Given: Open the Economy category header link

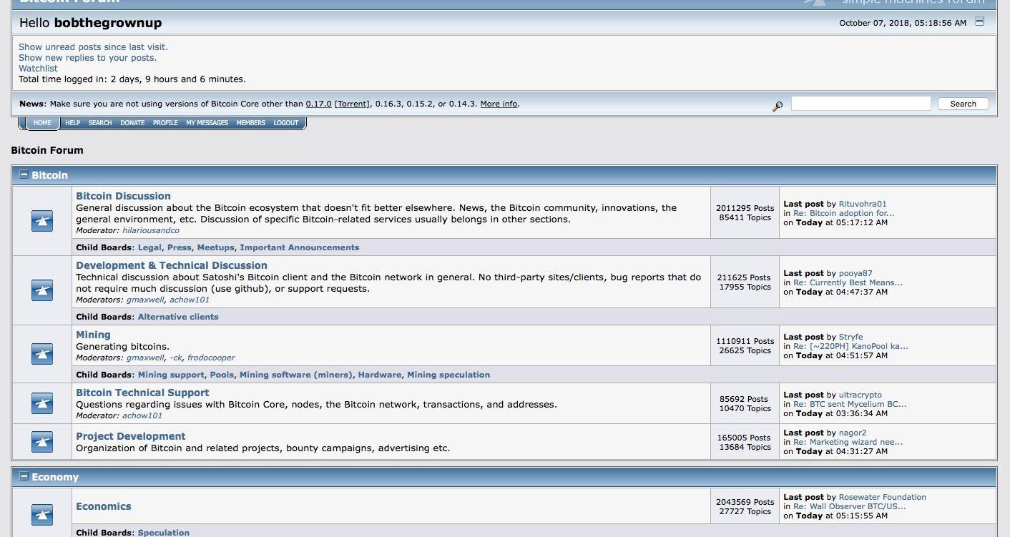Looking at the screenshot, I should coord(55,477).
